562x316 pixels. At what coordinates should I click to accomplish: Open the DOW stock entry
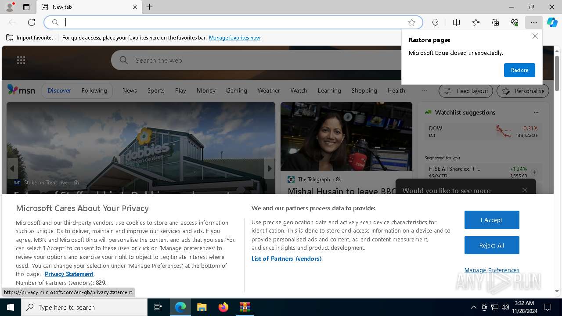coord(483,132)
